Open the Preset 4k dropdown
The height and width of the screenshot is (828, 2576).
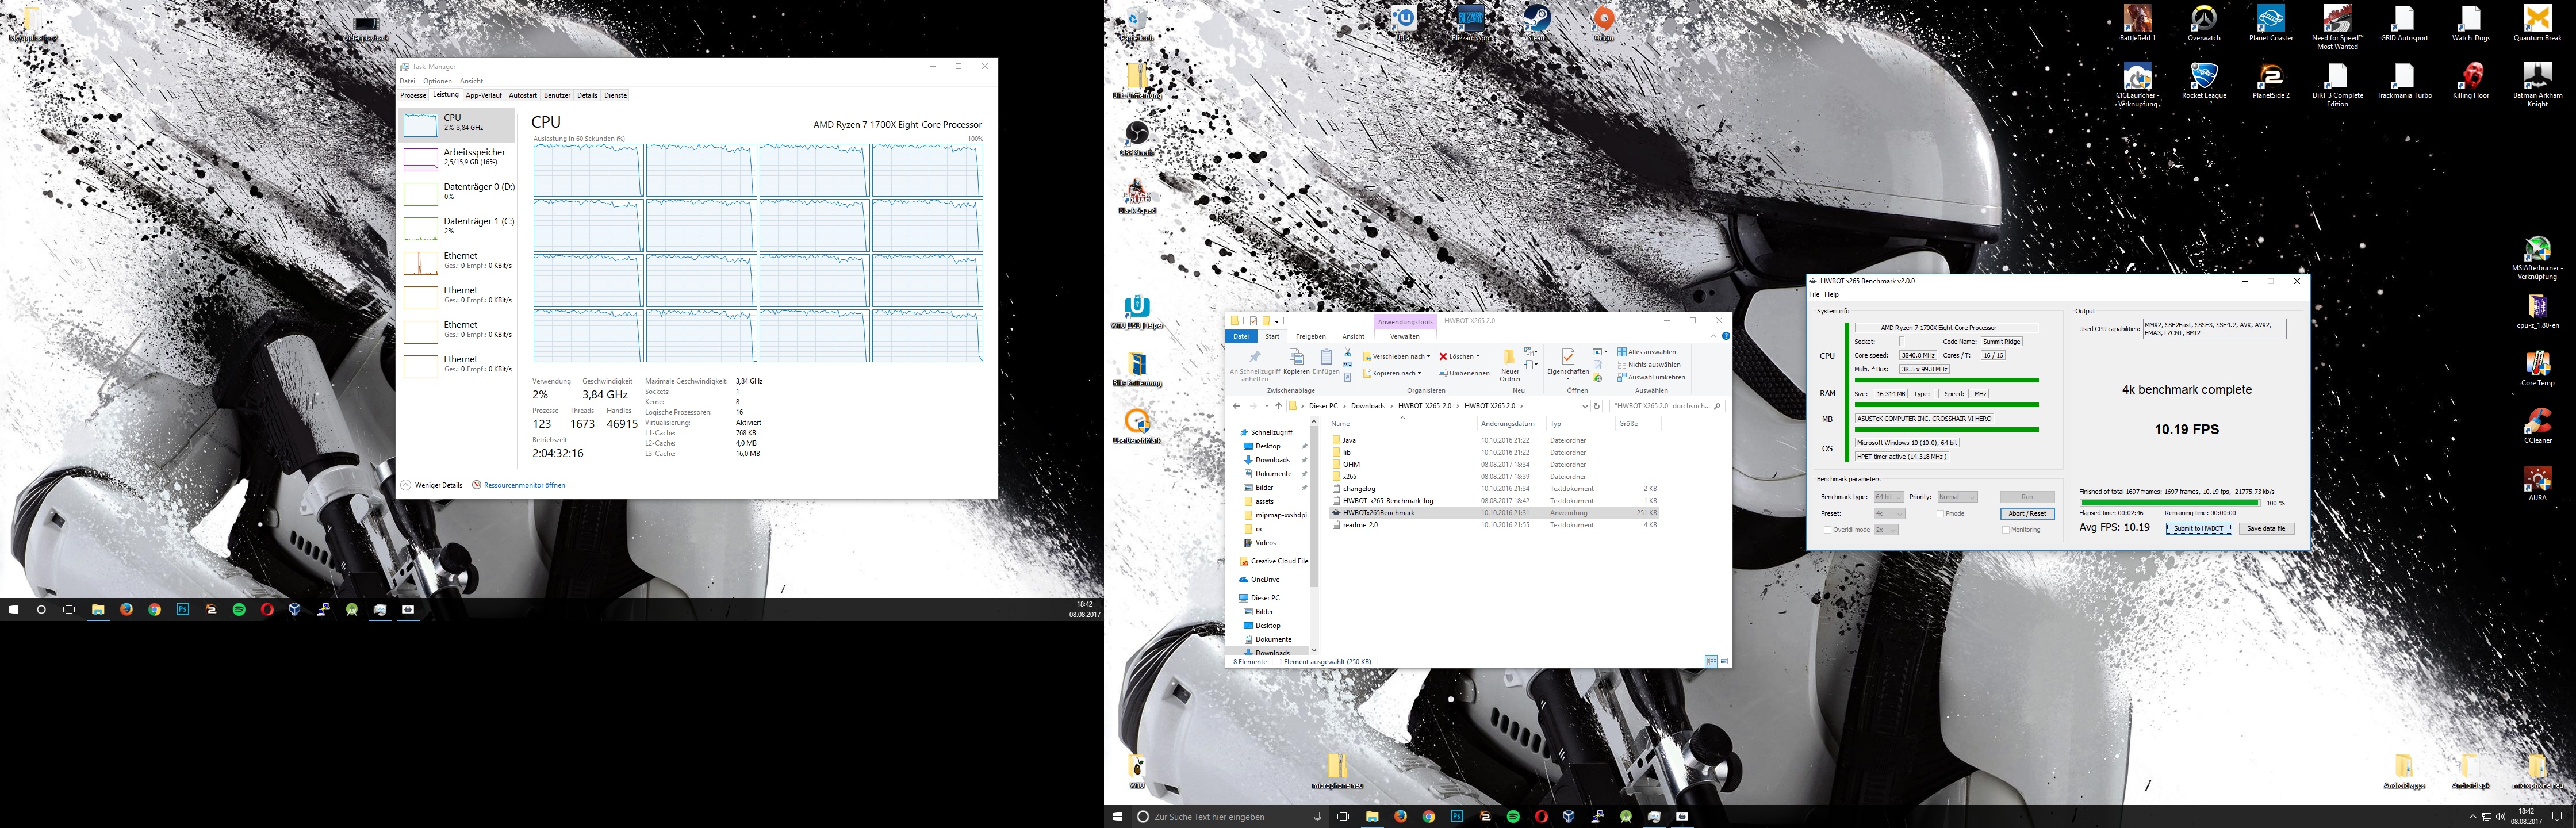click(1890, 514)
